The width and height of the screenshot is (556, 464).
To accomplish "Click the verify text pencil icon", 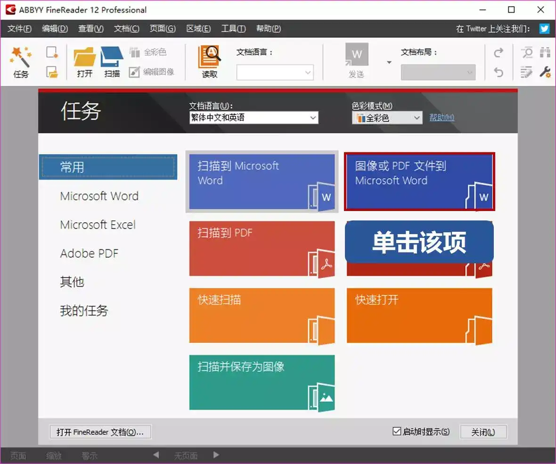I will click(527, 73).
